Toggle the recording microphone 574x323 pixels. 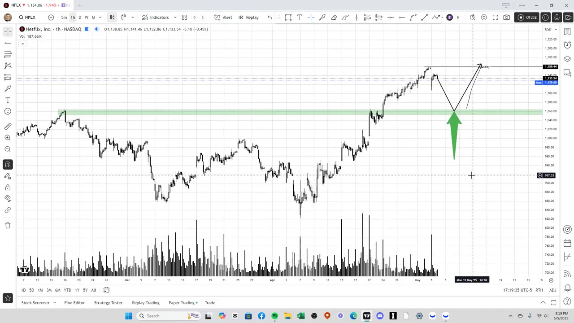click(x=557, y=17)
